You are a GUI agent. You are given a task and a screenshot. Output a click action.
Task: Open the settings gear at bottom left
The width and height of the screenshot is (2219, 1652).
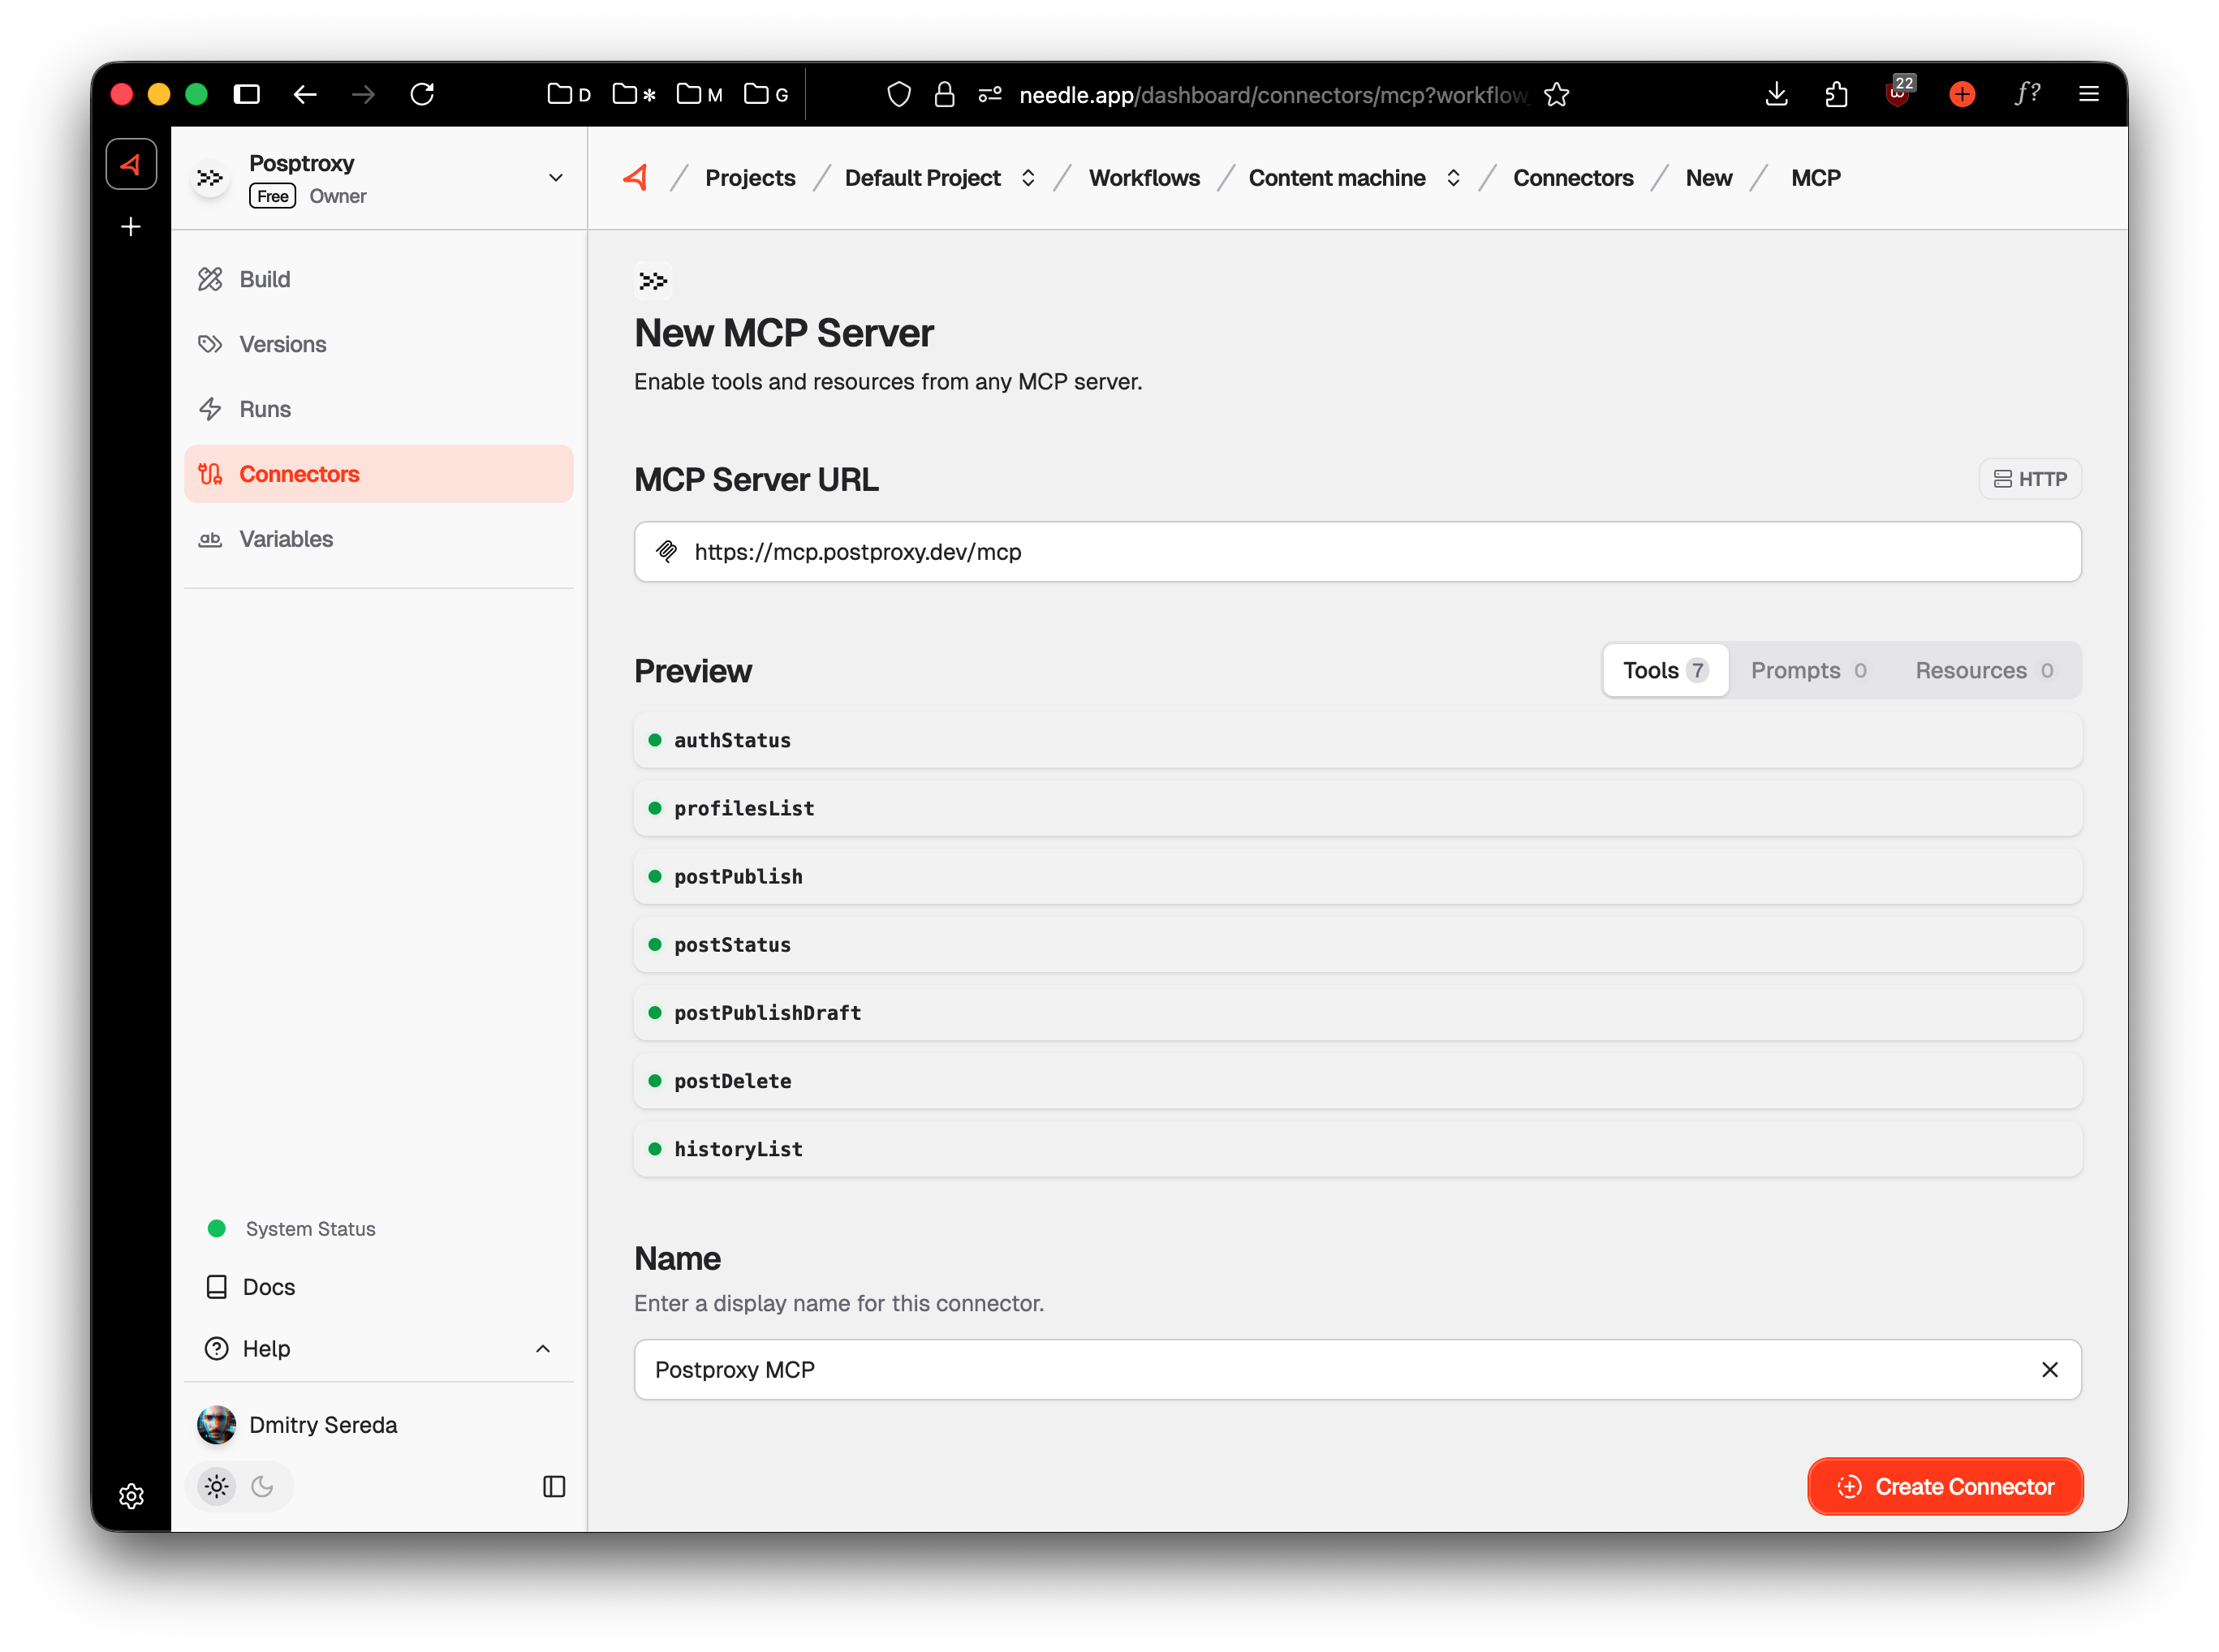pyautogui.click(x=131, y=1496)
